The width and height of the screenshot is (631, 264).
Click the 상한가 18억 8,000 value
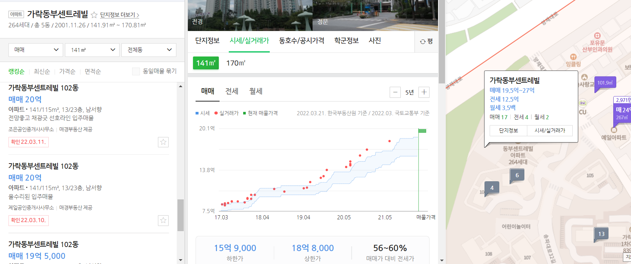point(313,248)
